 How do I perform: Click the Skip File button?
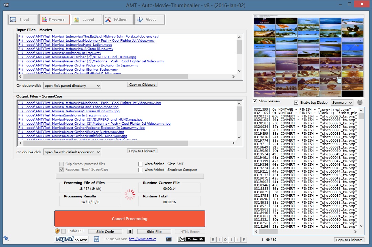pyautogui.click(x=154, y=231)
